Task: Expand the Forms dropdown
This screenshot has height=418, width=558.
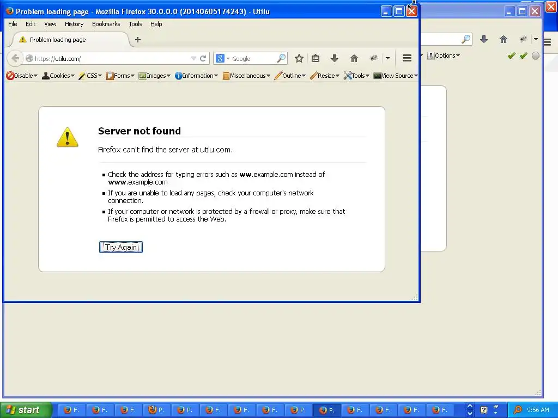Action: pos(120,76)
